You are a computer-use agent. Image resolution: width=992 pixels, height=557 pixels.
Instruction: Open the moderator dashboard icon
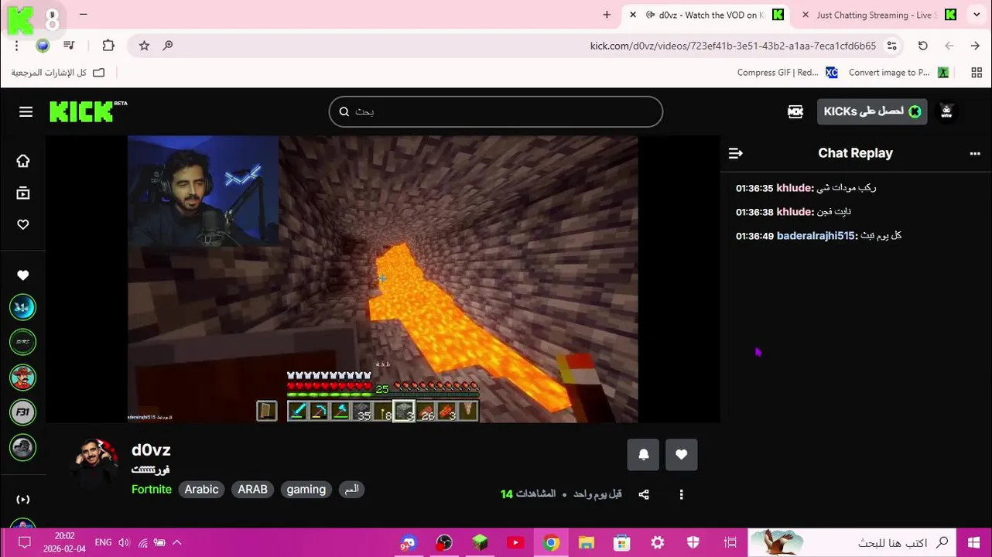[x=795, y=111]
